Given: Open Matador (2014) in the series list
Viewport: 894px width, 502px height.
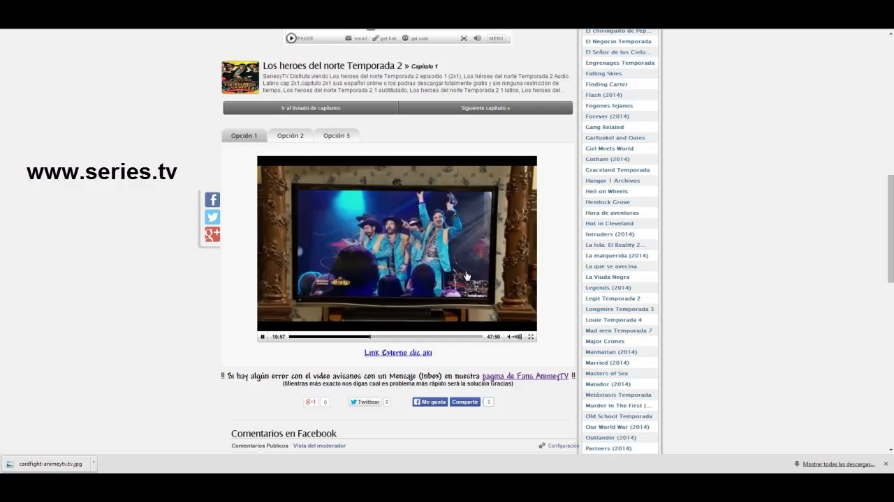Looking at the screenshot, I should [608, 384].
